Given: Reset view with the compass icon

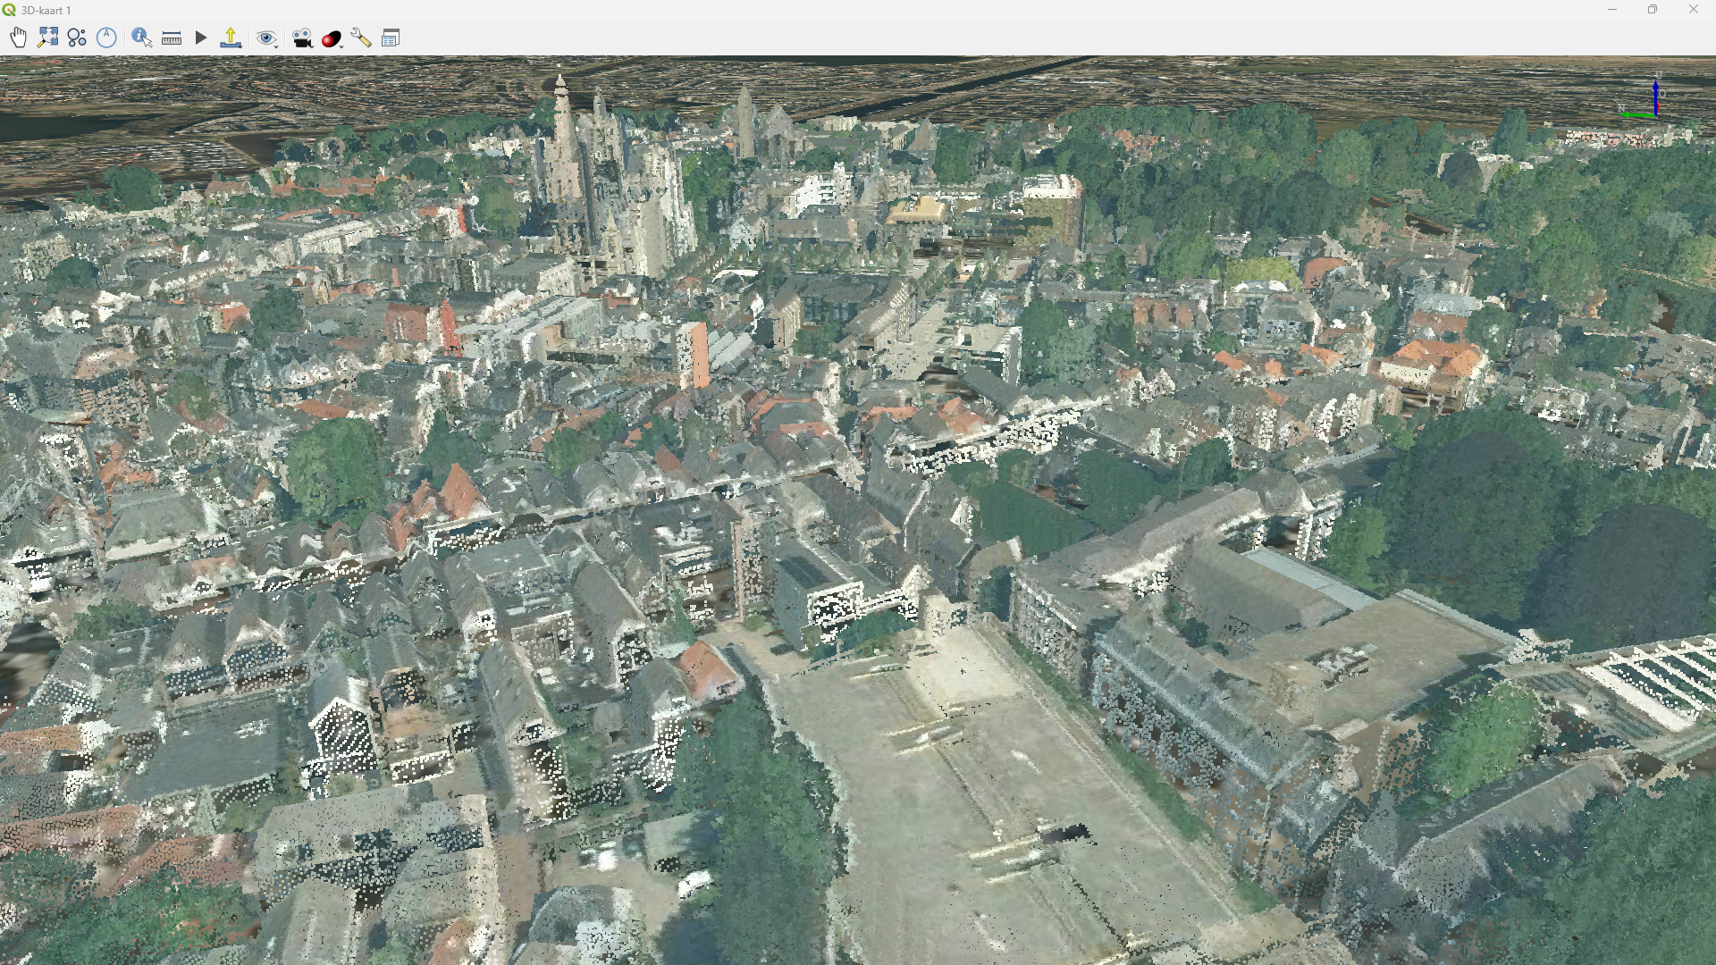Looking at the screenshot, I should coord(106,38).
